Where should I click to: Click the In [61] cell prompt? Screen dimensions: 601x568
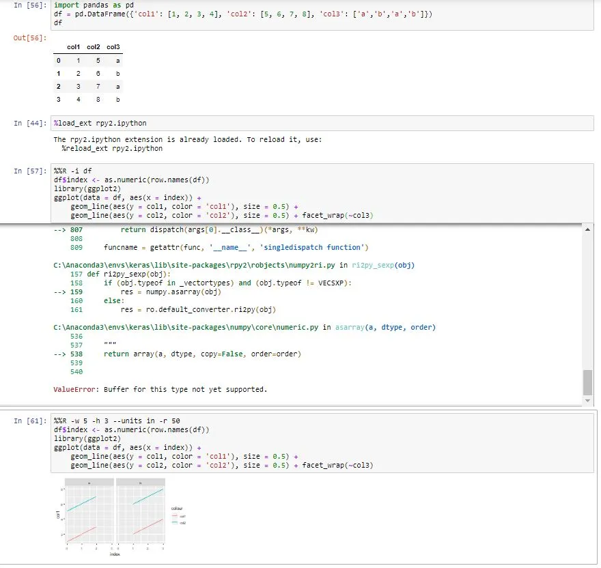(30, 421)
